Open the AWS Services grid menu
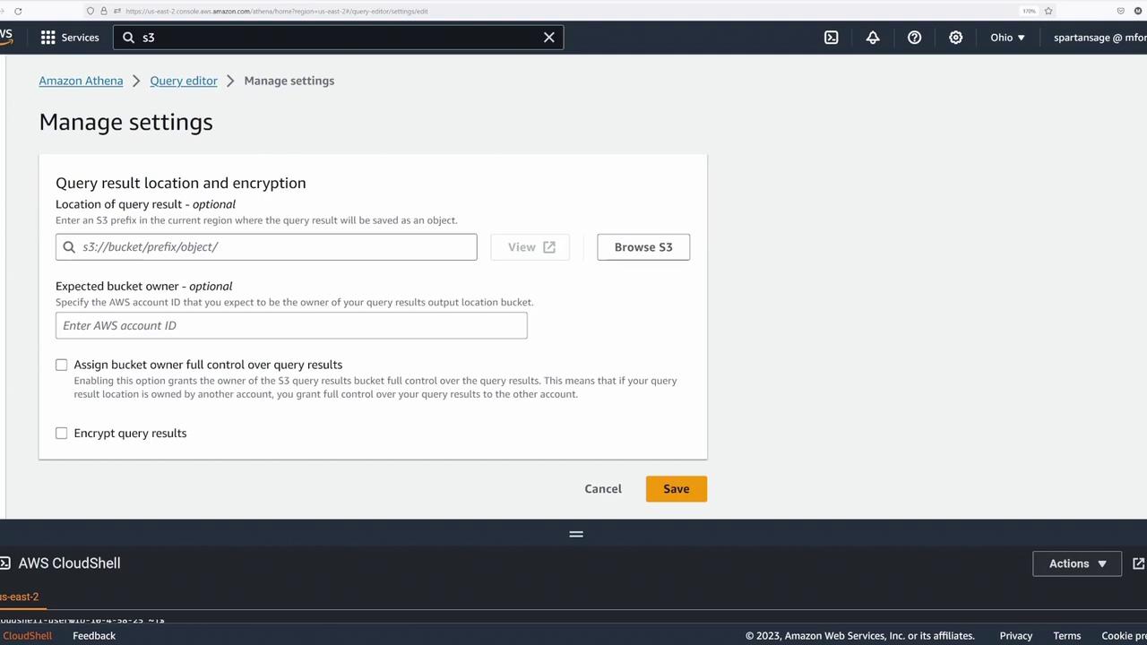1147x645 pixels. click(x=48, y=38)
